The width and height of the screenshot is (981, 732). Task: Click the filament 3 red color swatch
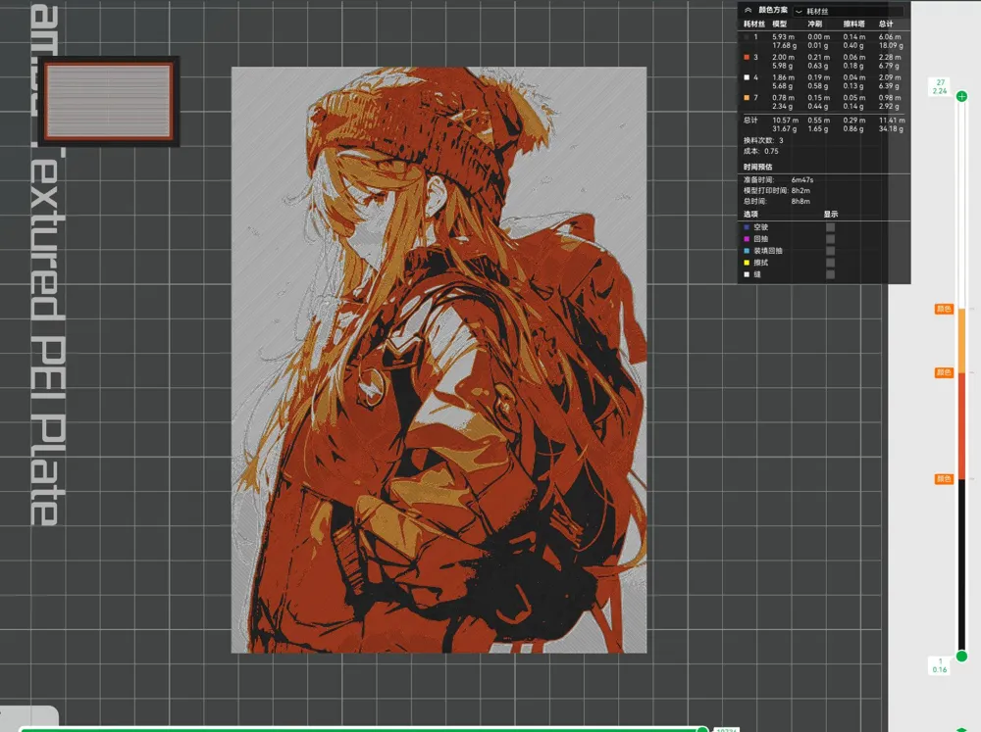tap(747, 57)
